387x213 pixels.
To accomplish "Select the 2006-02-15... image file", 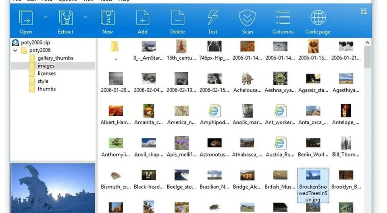I will (214, 83).
